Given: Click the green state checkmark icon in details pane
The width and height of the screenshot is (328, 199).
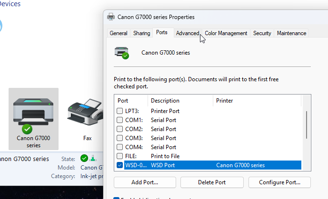Looking at the screenshot, I should 84,158.
